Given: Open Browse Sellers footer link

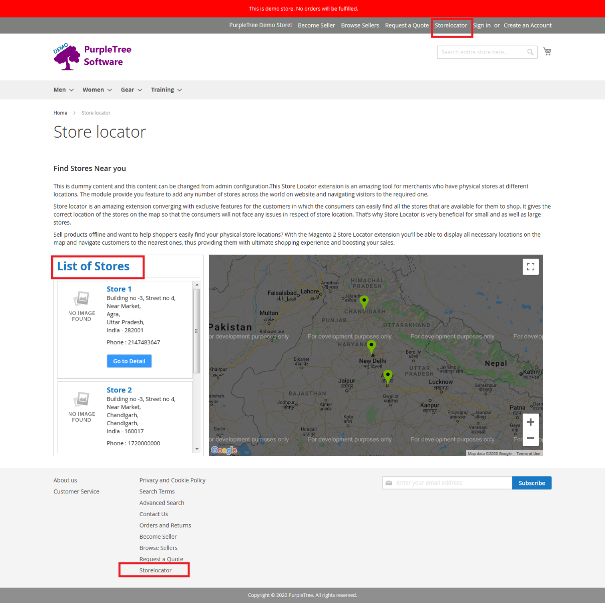Looking at the screenshot, I should tap(159, 548).
